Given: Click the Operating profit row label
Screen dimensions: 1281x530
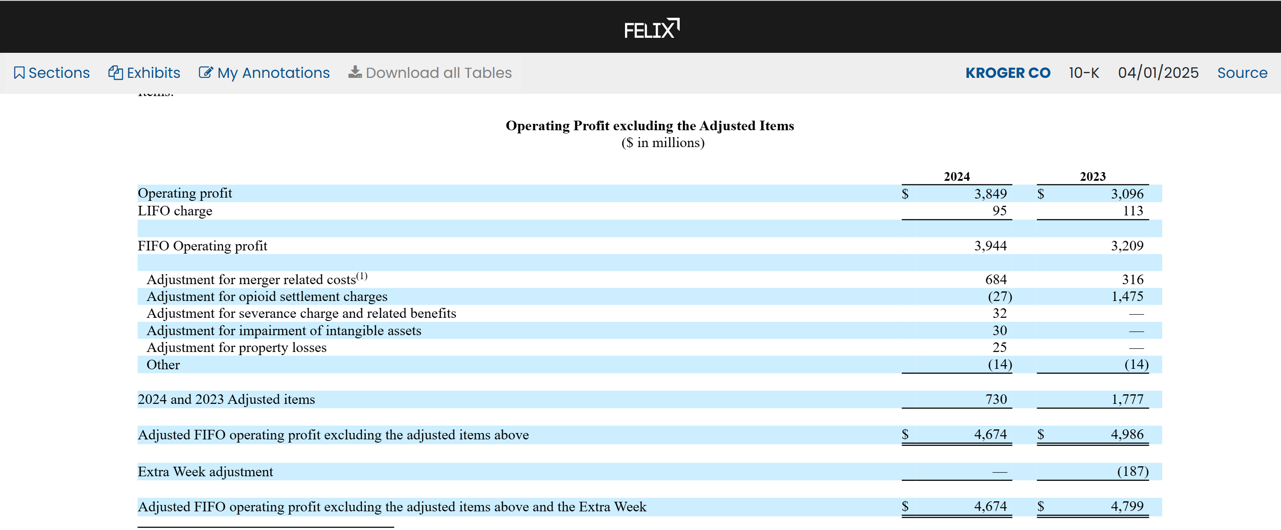Looking at the screenshot, I should (x=185, y=193).
